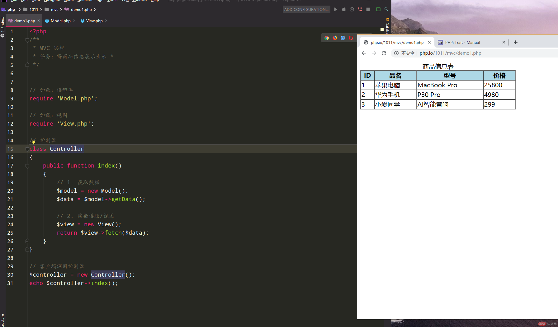Viewport: 558px width, 327px height.
Task: Click fetch method call on line 25
Action: click(x=113, y=233)
